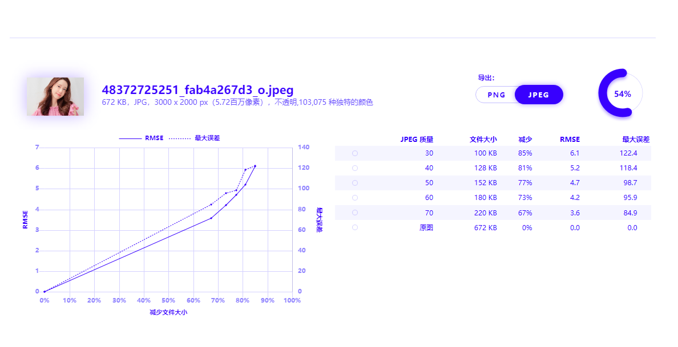Toggle the RMSE series in chart legend
678x347 pixels.
tap(142, 138)
